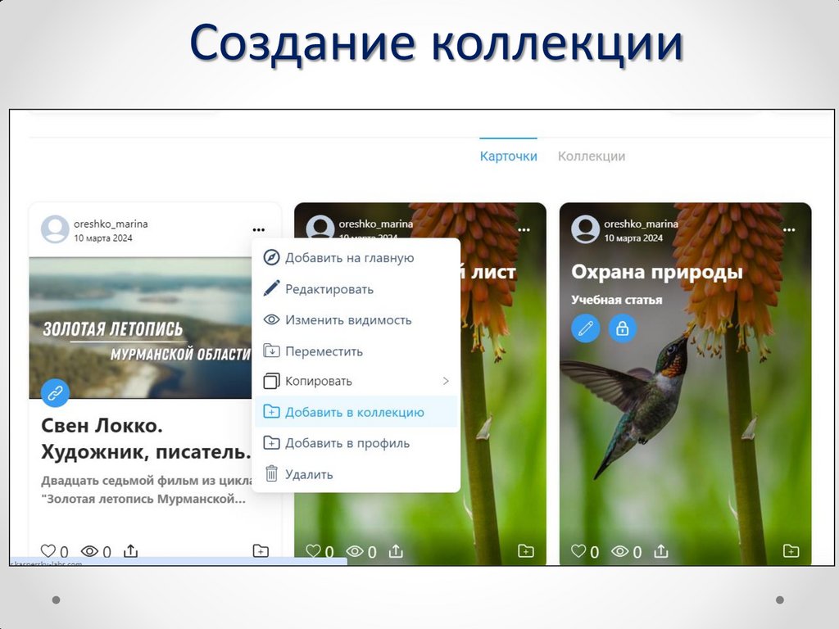Click folder-plus icon beside Добавить в коллекцию
Image resolution: width=839 pixels, height=629 pixels.
point(272,412)
